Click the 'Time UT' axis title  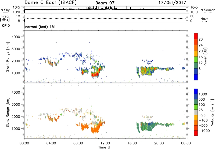[105, 147]
